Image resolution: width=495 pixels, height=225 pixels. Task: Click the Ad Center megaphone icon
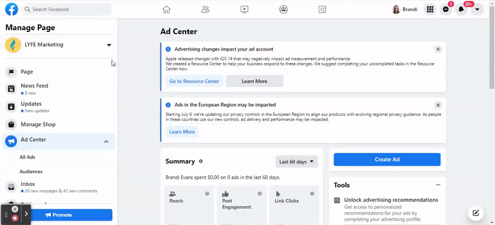(11, 141)
